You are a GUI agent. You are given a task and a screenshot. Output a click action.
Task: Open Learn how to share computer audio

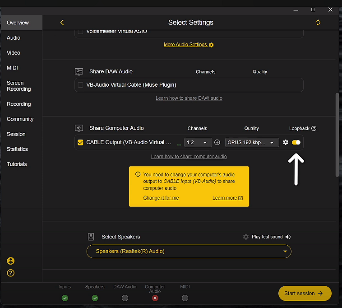point(189,157)
